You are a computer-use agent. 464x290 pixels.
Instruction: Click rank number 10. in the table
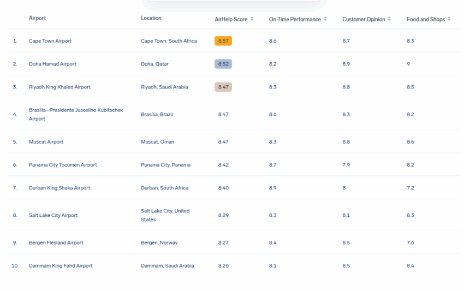tap(15, 266)
